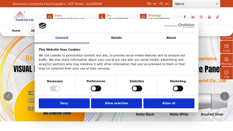This screenshot has width=233, height=131.
Task: Open the language selection dropdown
Action: pos(196,4)
